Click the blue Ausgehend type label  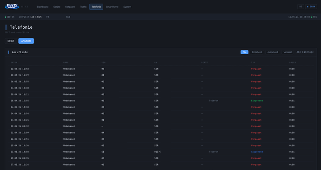pyautogui.click(x=257, y=152)
